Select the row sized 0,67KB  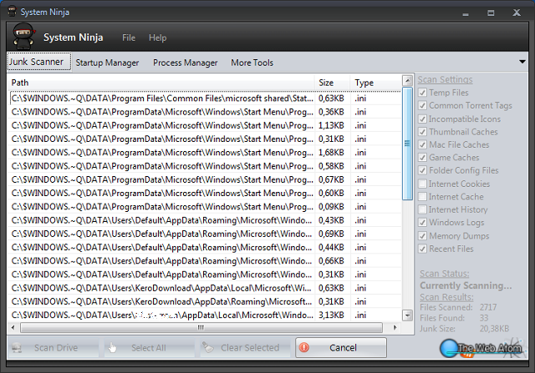205,179
